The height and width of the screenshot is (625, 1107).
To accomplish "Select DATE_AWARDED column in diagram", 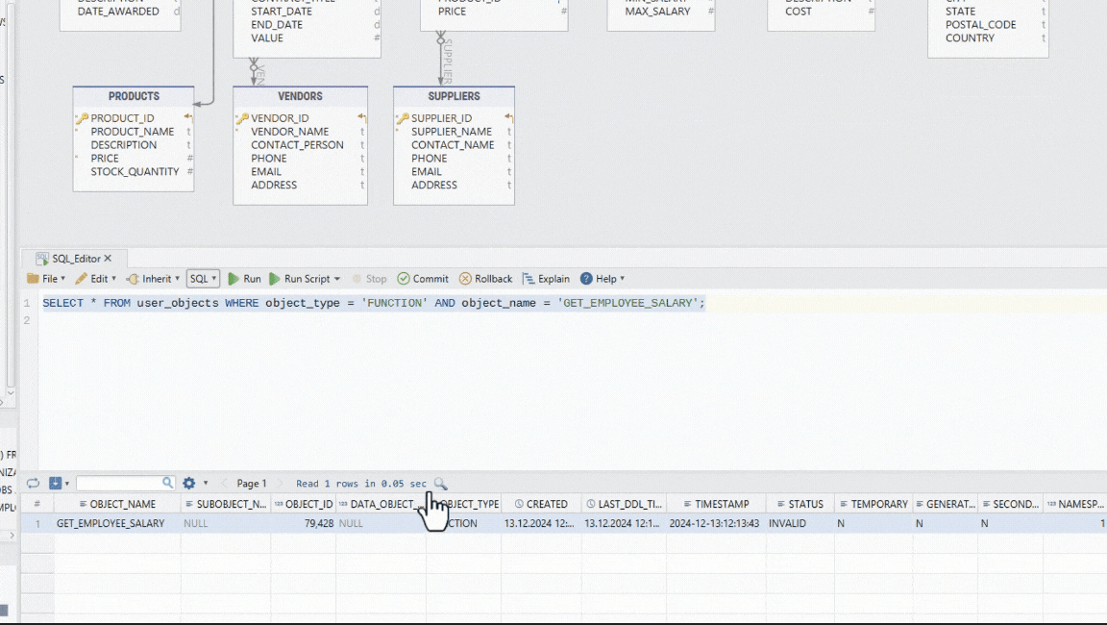I will pos(118,12).
